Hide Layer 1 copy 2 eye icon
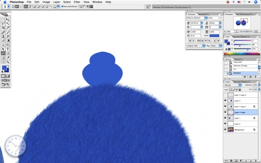 (225, 106)
